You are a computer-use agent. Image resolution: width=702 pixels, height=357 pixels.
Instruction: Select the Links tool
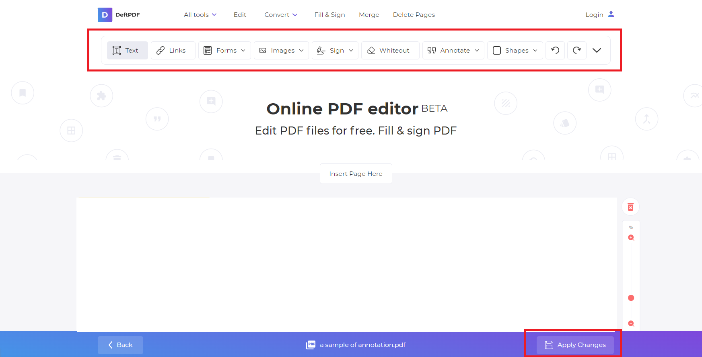point(173,50)
